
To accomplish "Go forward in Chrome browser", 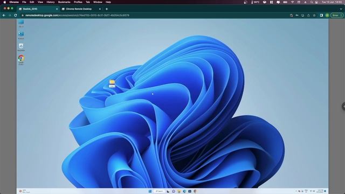I will tap(10, 15).
